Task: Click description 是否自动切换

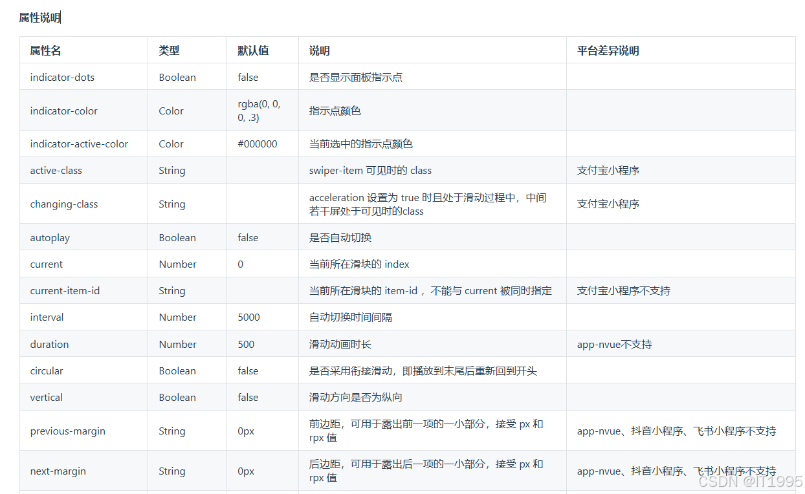Action: pos(340,237)
